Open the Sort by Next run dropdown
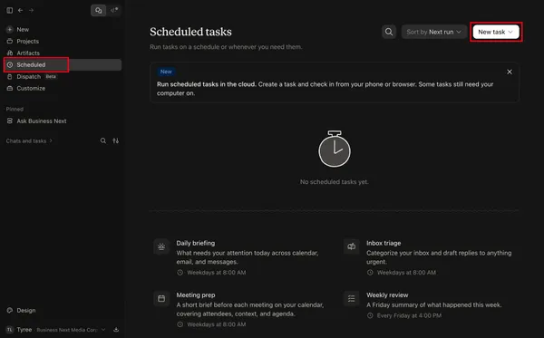Screen dimensions: 544x338 433,32
